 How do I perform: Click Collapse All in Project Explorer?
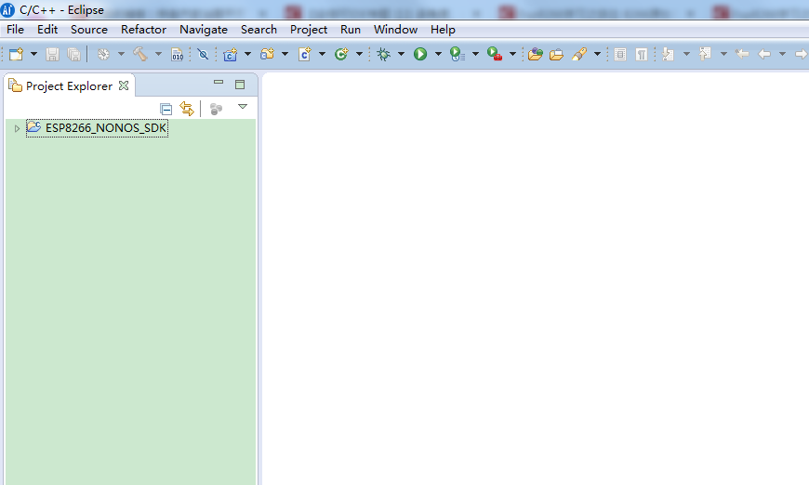point(166,109)
